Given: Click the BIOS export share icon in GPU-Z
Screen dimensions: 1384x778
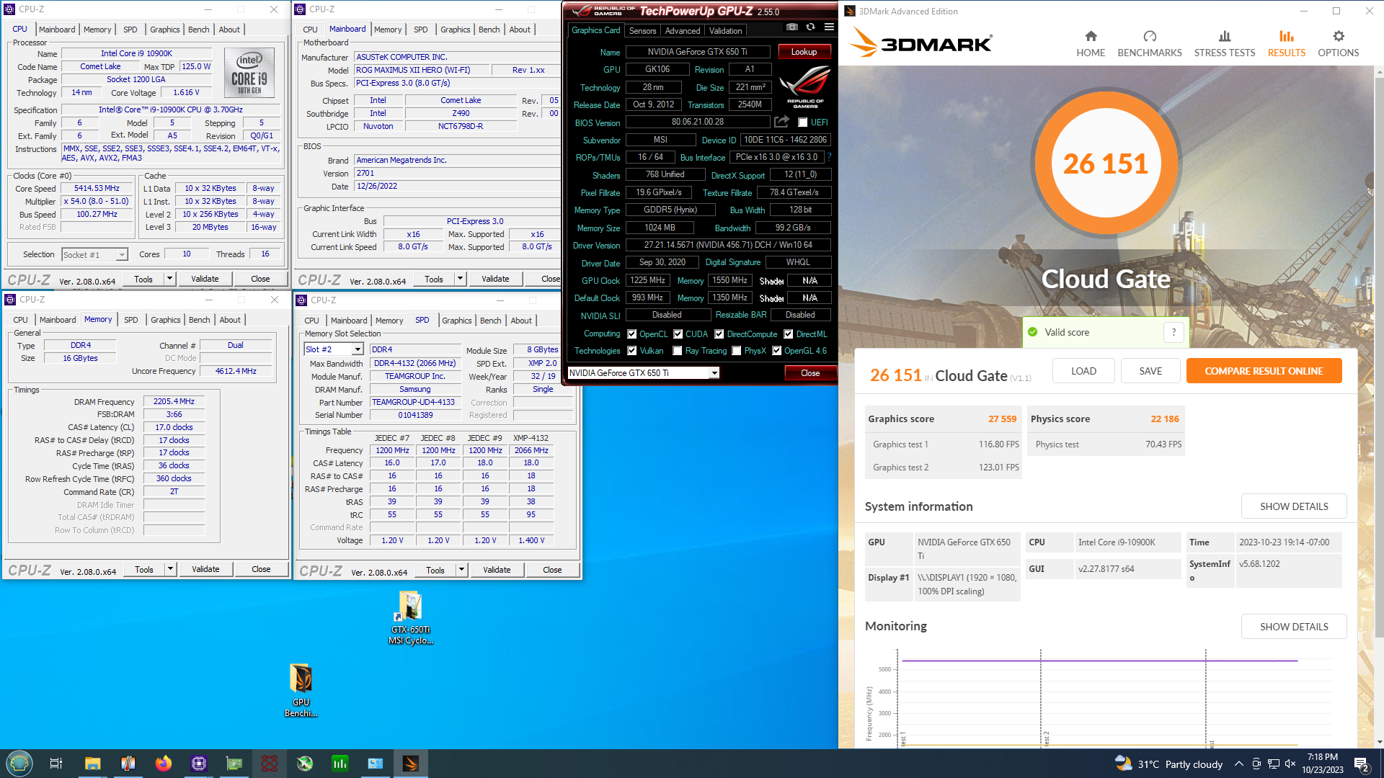Looking at the screenshot, I should pos(781,122).
